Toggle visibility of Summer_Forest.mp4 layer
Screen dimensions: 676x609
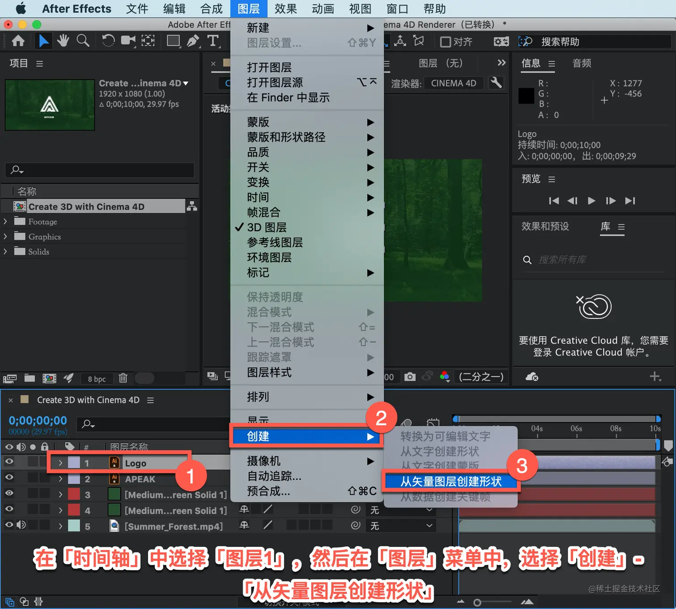(x=9, y=524)
